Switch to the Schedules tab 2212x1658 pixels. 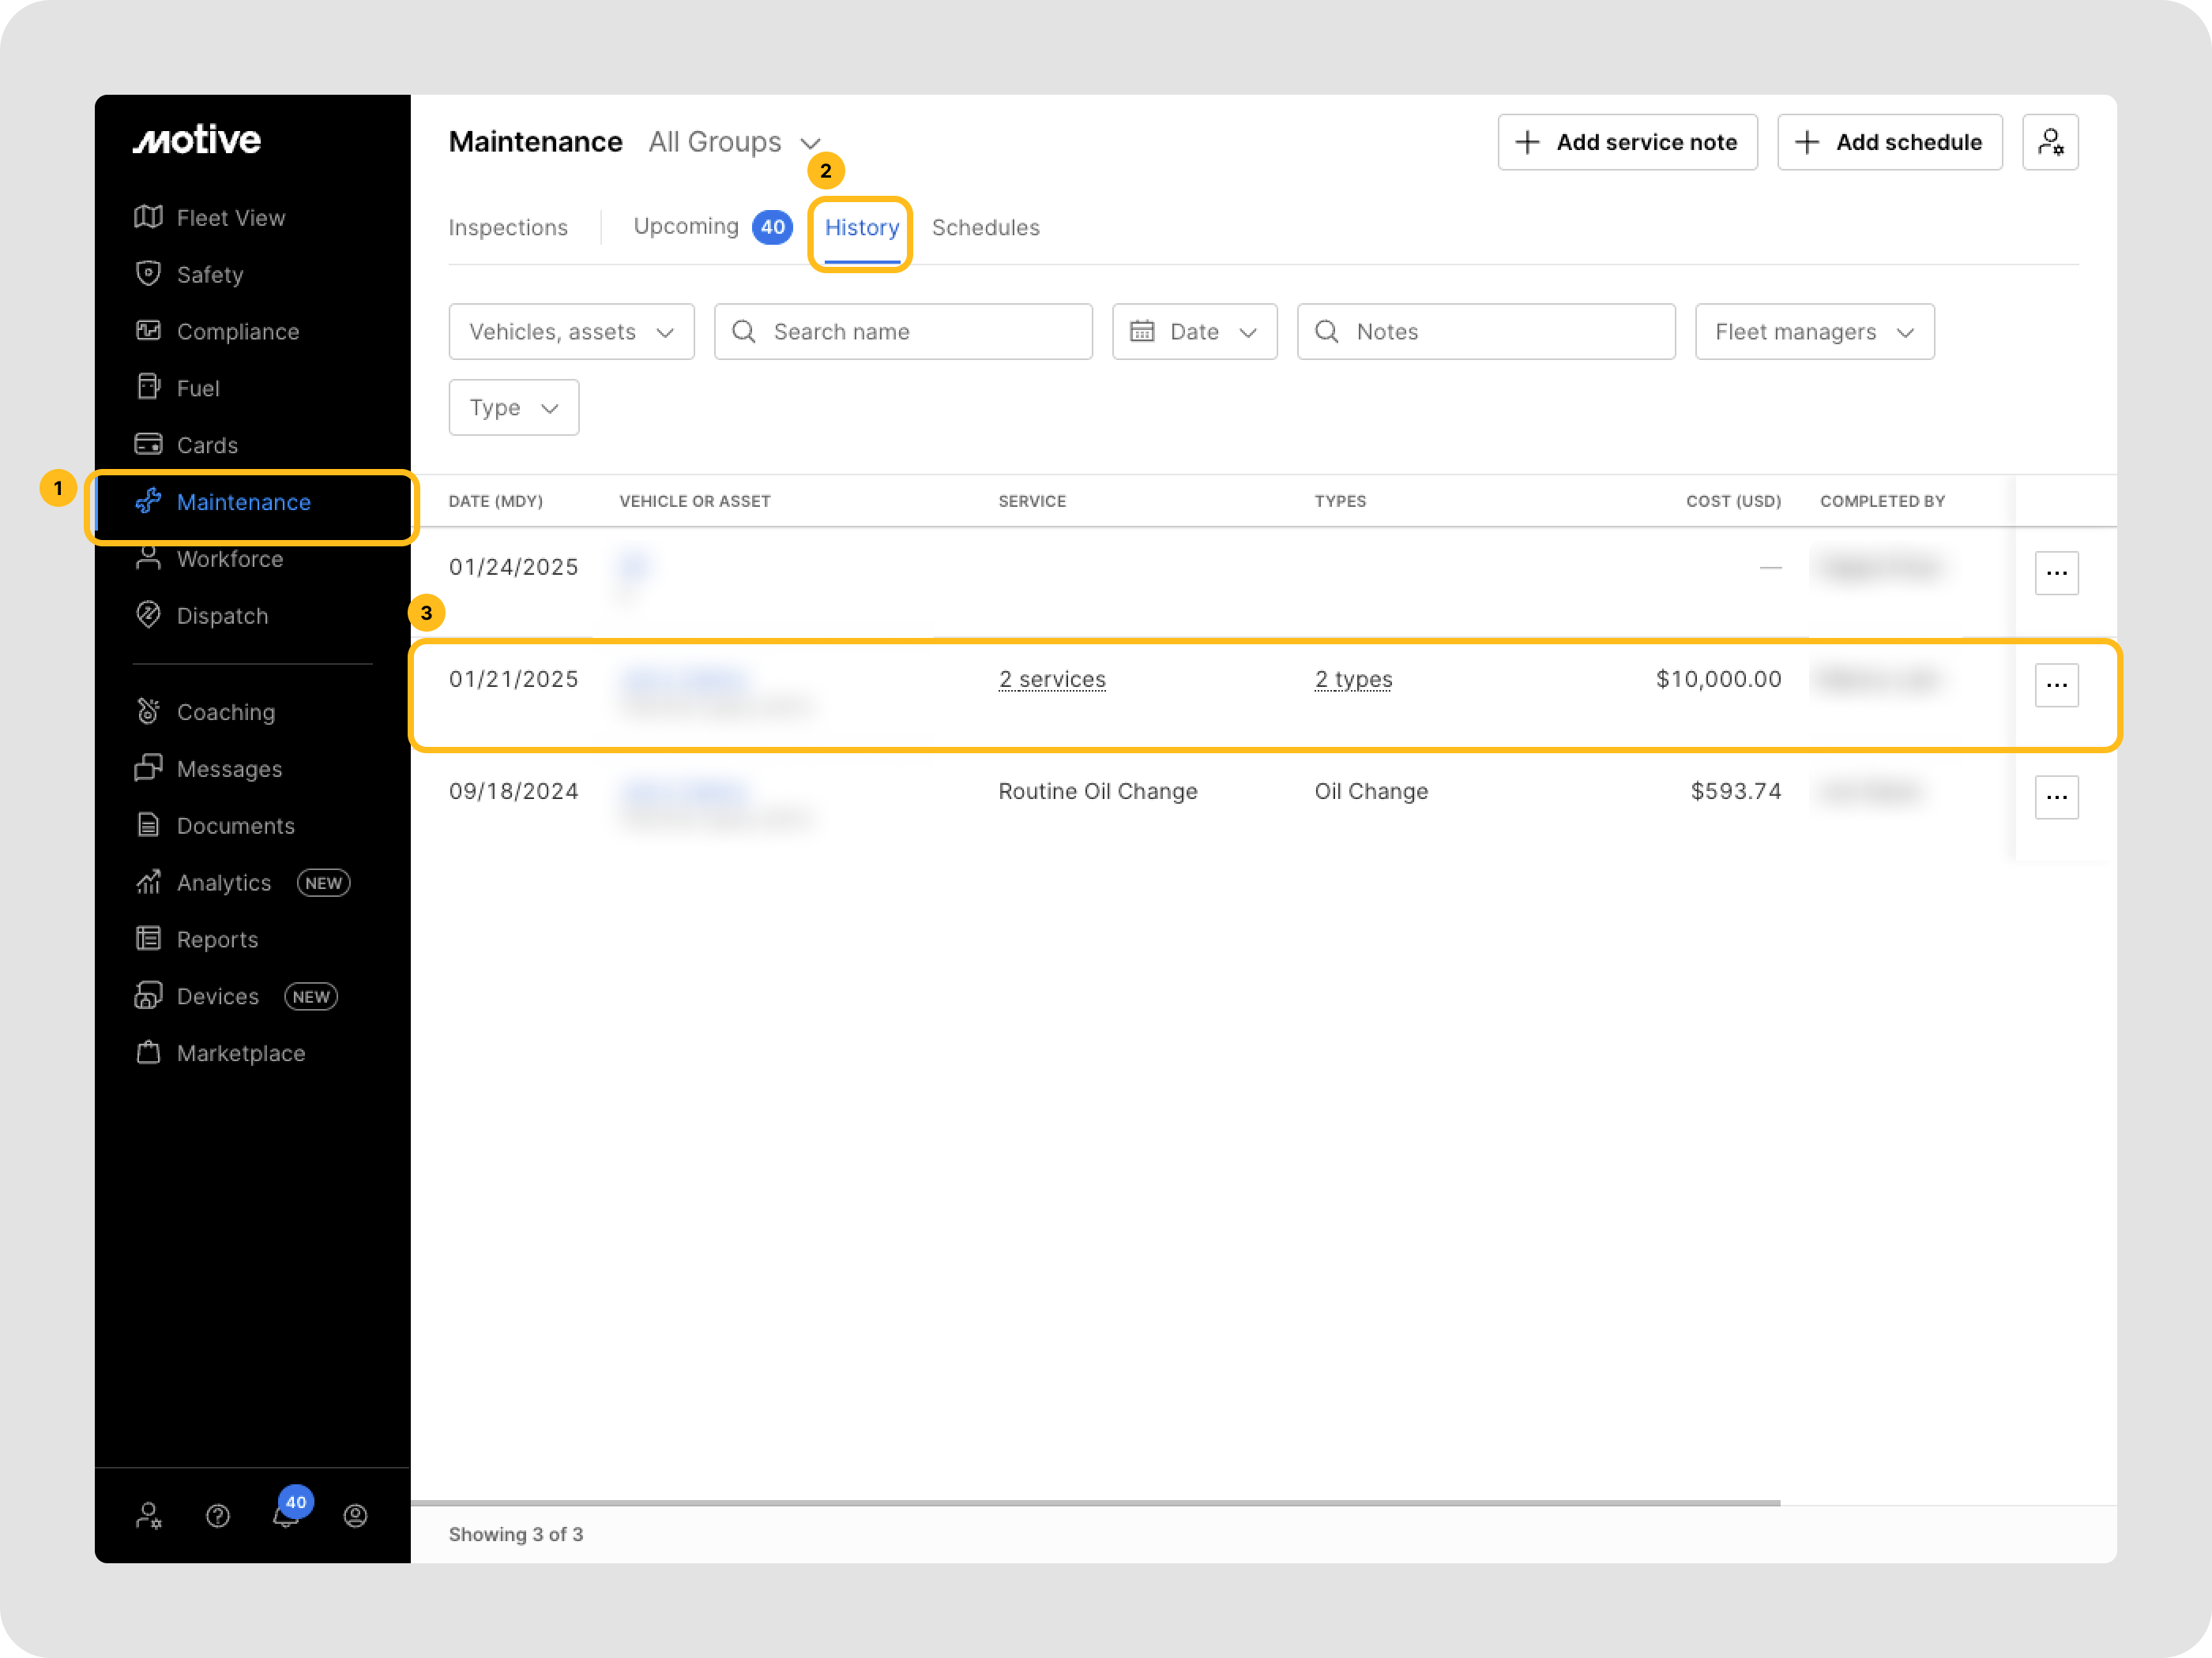click(x=985, y=228)
